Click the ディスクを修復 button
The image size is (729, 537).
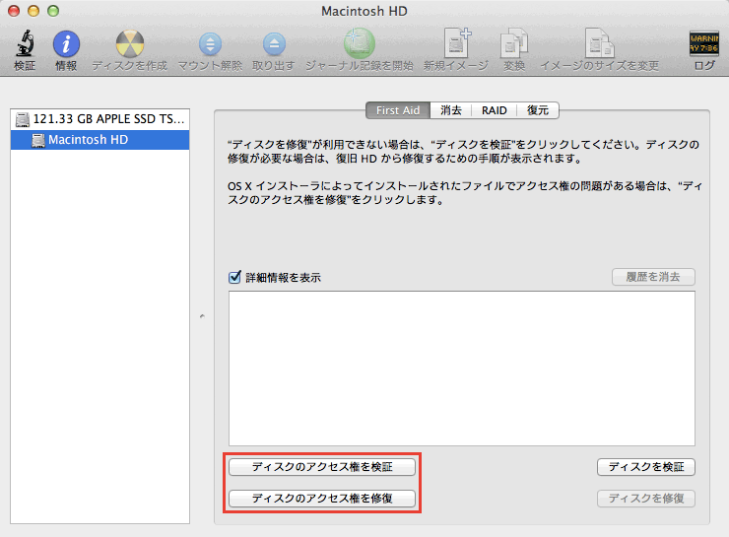[x=646, y=499]
